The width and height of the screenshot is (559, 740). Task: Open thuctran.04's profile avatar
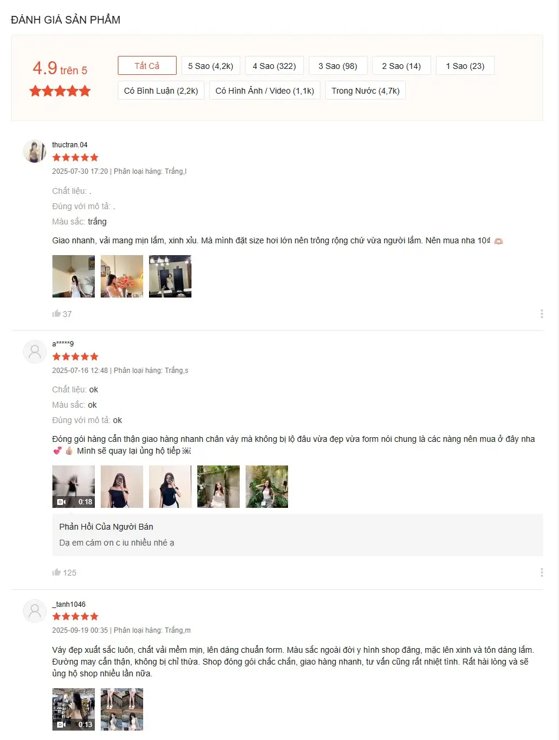(35, 151)
